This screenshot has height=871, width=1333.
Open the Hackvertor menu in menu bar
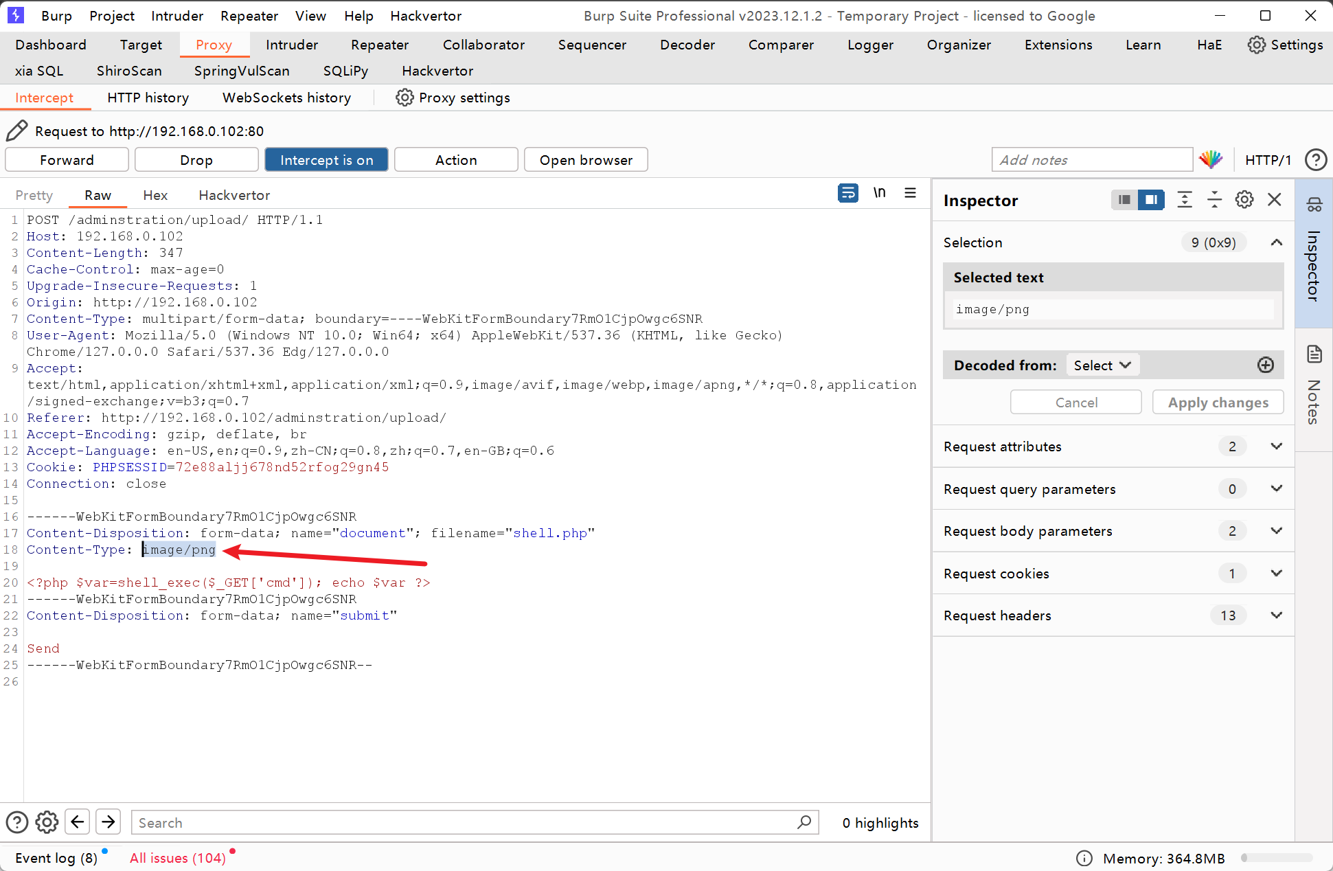426,16
